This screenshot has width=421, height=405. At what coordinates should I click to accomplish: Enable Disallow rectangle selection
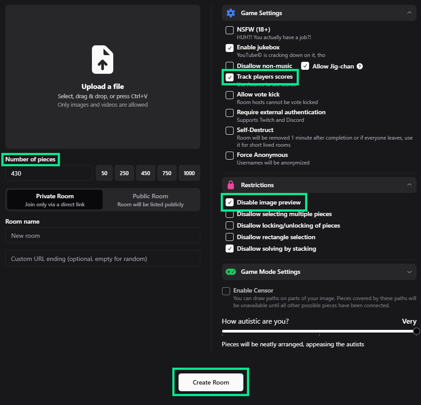[230, 237]
